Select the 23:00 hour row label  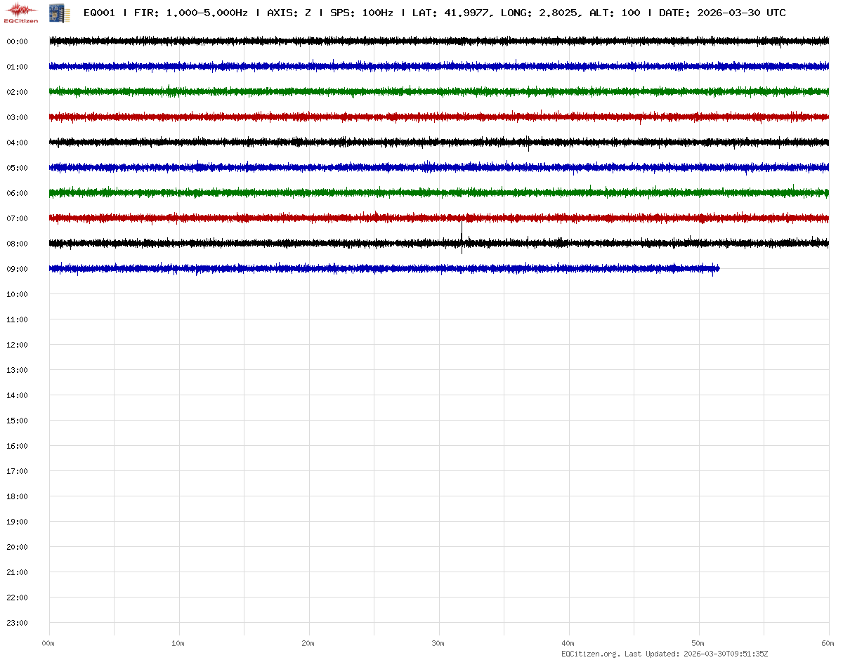pyautogui.click(x=17, y=623)
